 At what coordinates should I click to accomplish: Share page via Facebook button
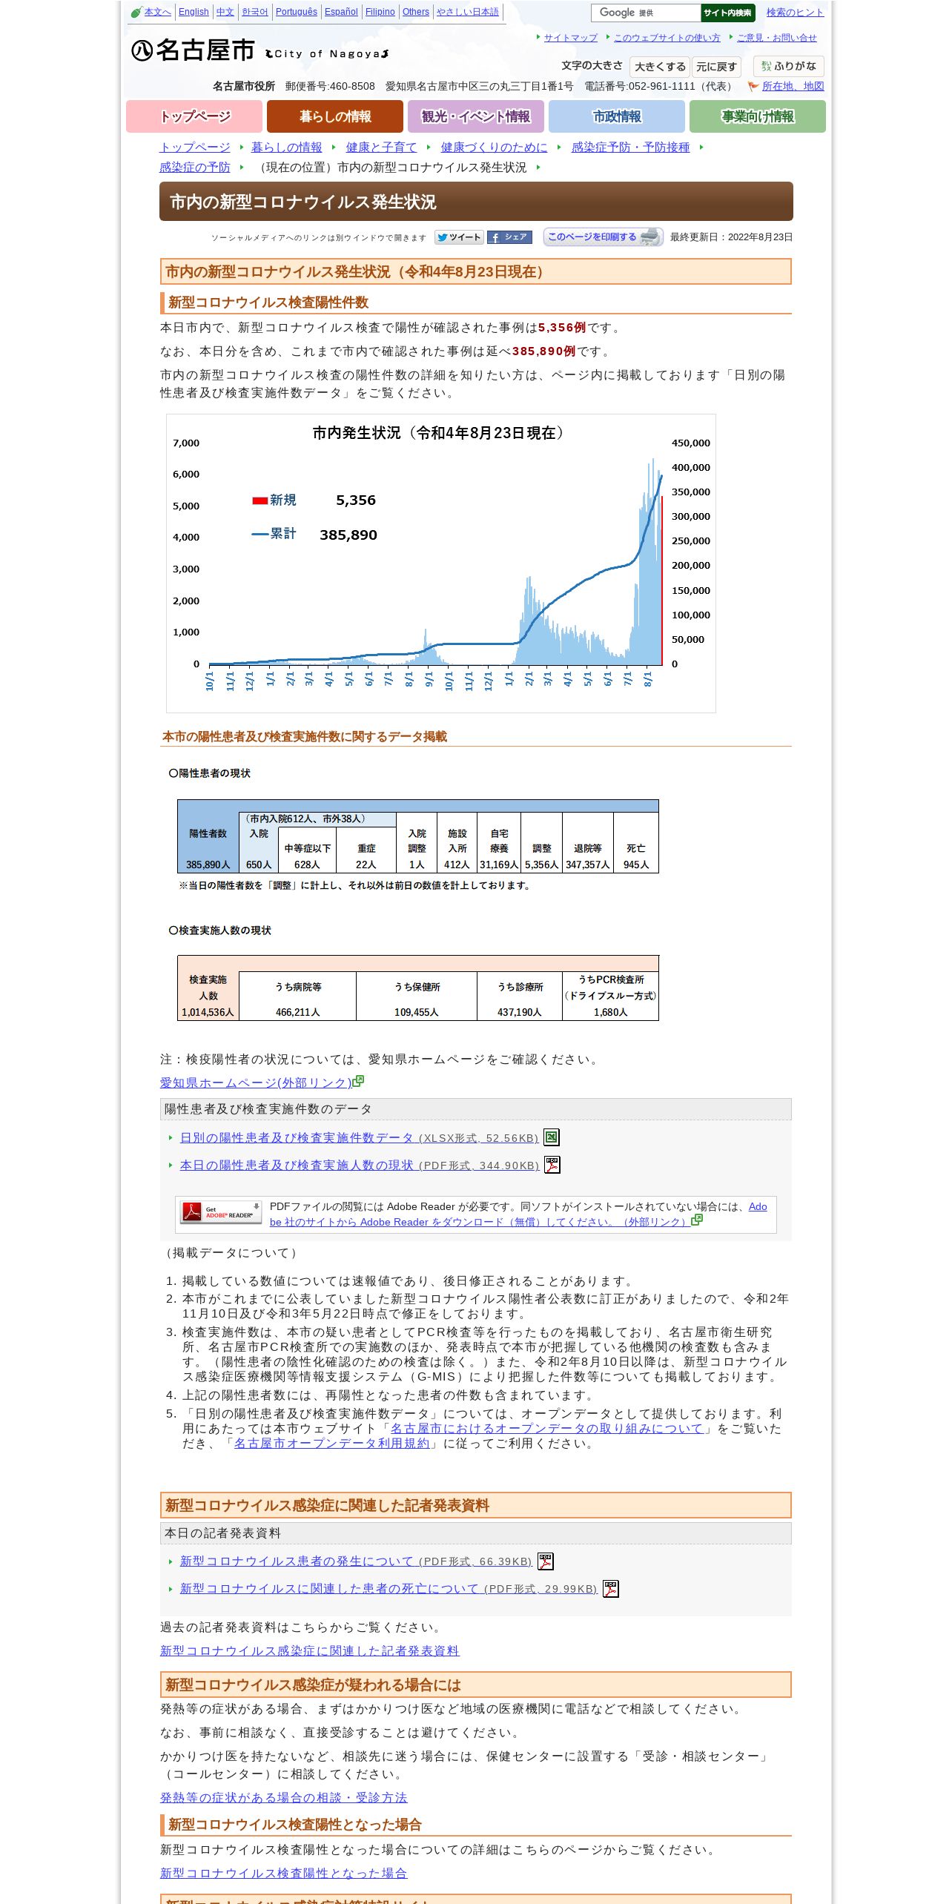click(509, 237)
